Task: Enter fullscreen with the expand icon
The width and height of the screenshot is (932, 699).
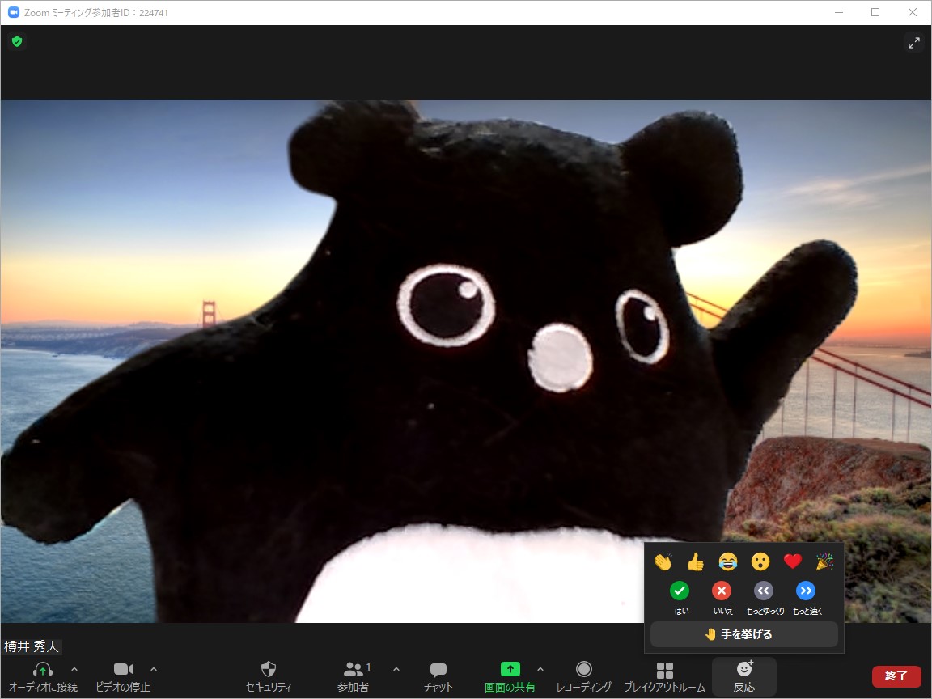Action: tap(914, 42)
